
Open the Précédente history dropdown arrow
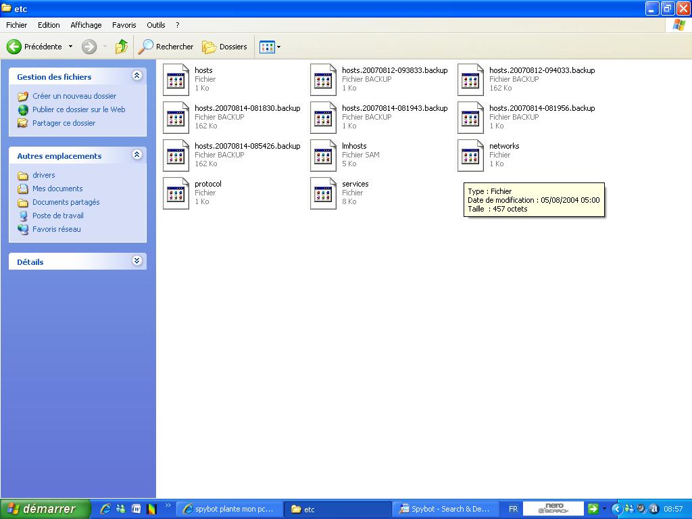pyautogui.click(x=70, y=47)
